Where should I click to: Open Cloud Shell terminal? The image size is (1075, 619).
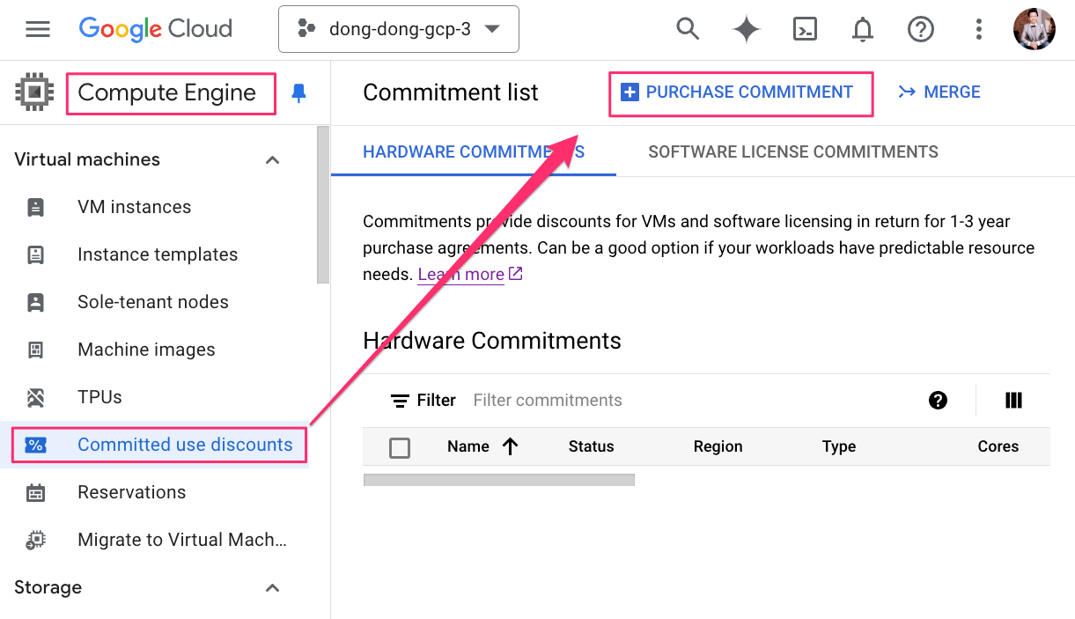coord(805,29)
